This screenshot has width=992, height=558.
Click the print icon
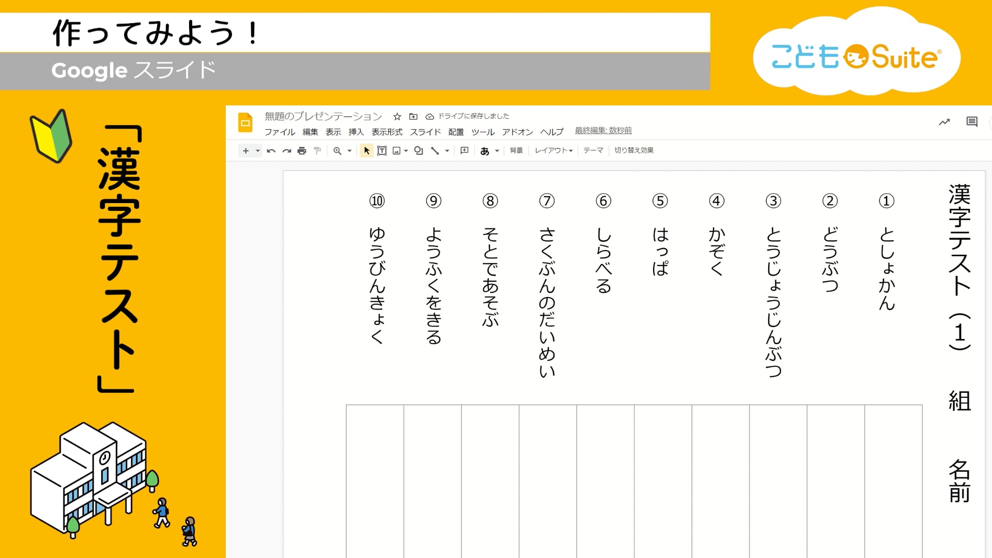click(302, 151)
